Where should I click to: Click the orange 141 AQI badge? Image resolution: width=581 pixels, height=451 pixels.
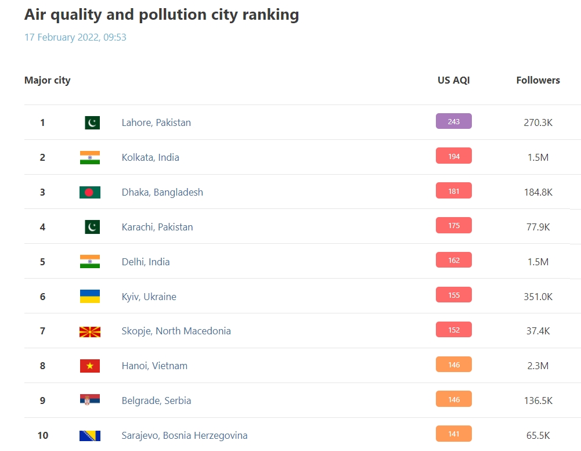453,434
